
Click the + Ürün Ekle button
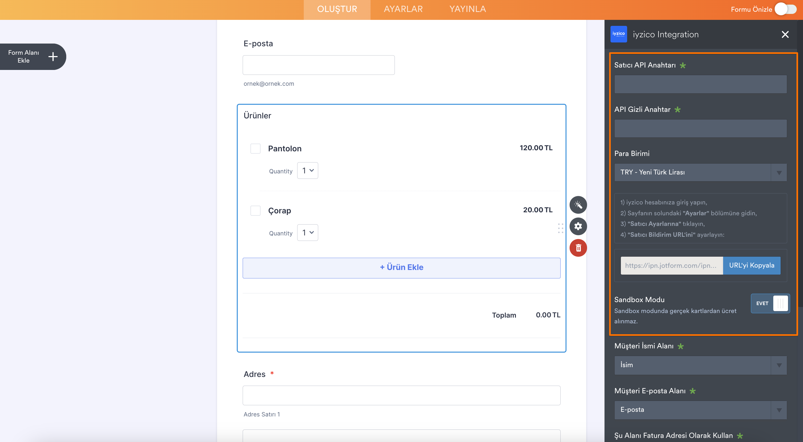tap(401, 268)
